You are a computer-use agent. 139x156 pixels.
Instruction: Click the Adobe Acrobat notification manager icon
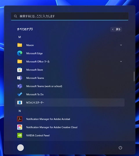point(20,119)
